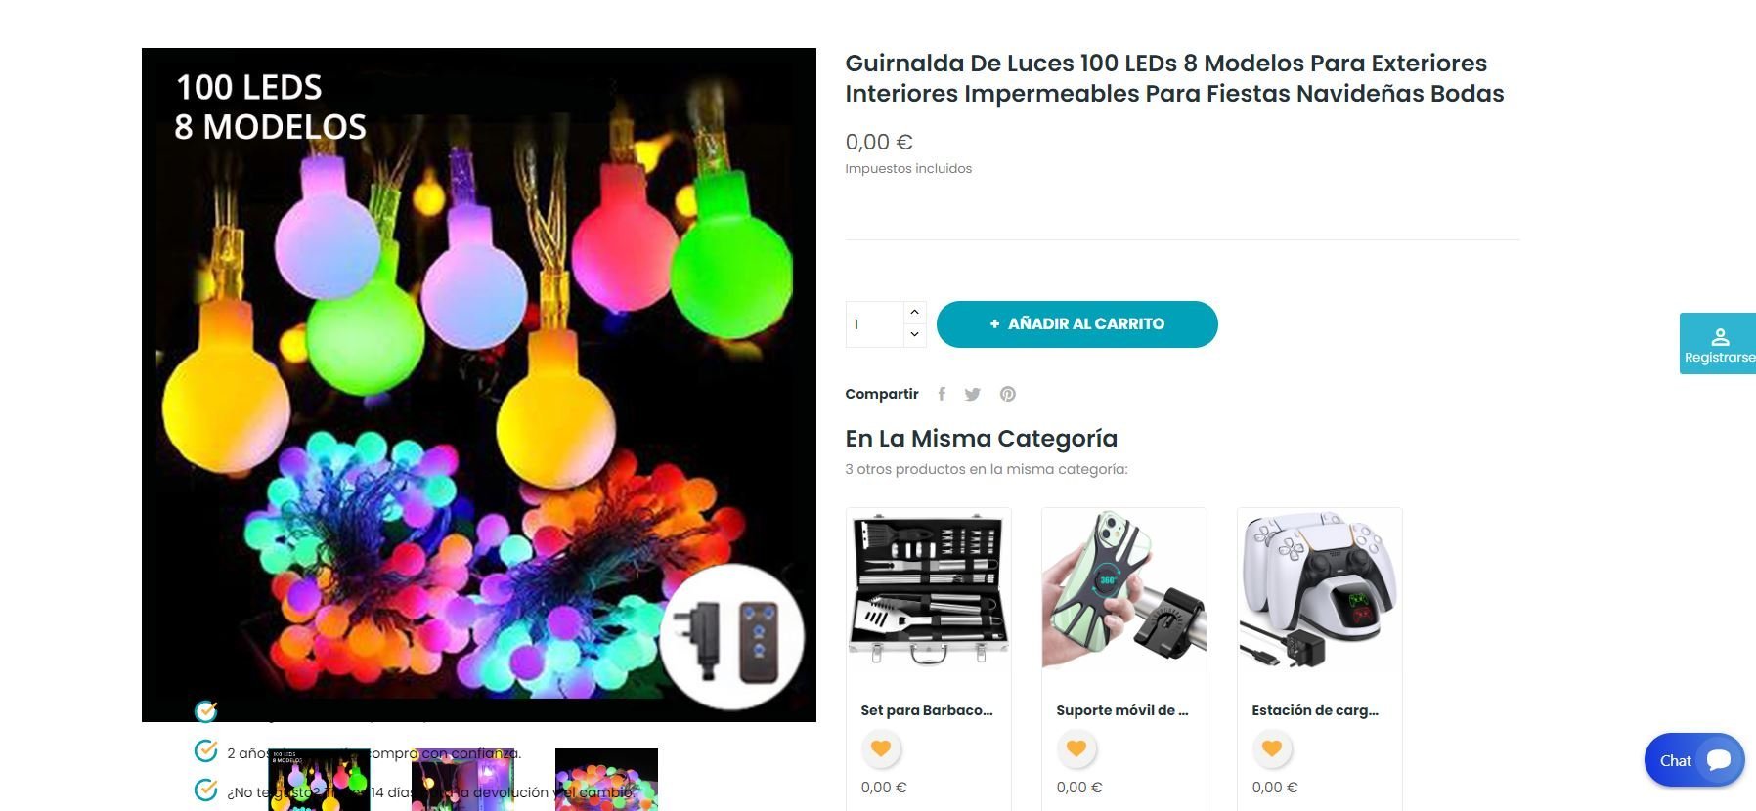This screenshot has height=811, width=1756.
Task: View the main LED garland product image
Action: point(479,385)
